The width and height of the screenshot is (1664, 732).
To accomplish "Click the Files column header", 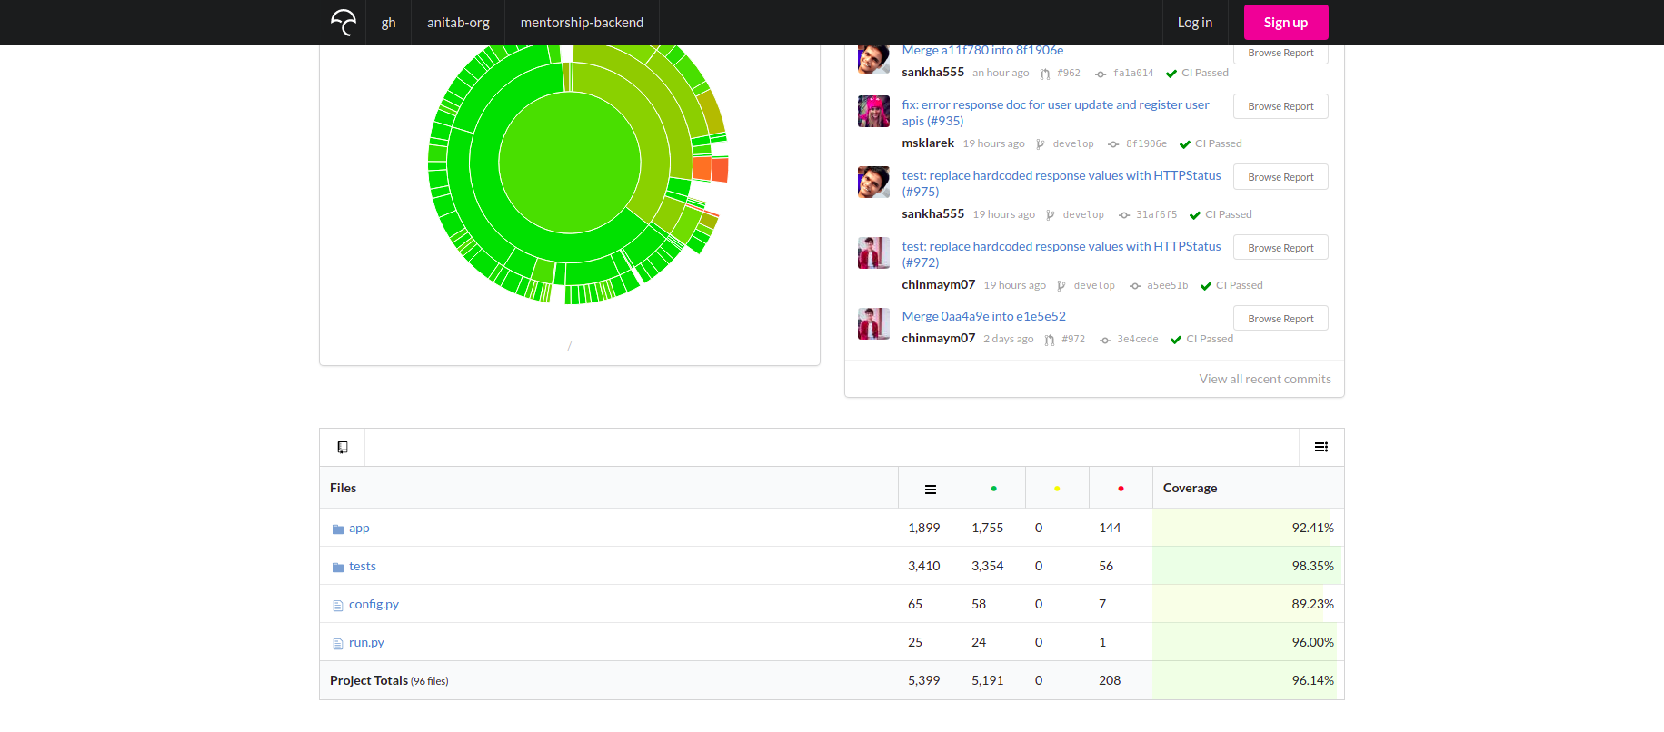I will [343, 488].
